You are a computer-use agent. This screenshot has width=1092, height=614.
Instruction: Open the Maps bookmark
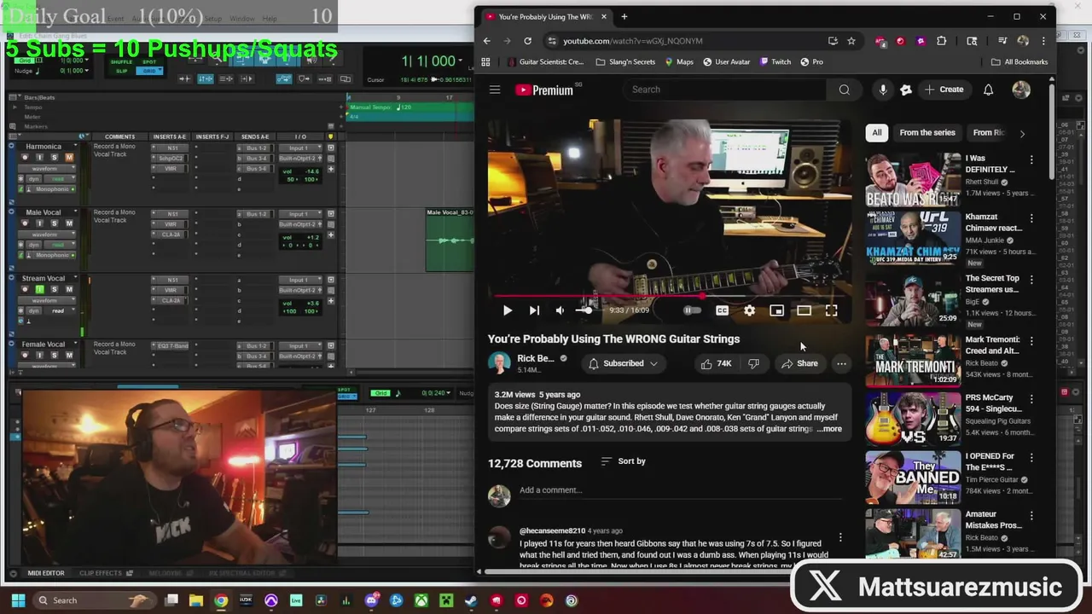tap(678, 62)
